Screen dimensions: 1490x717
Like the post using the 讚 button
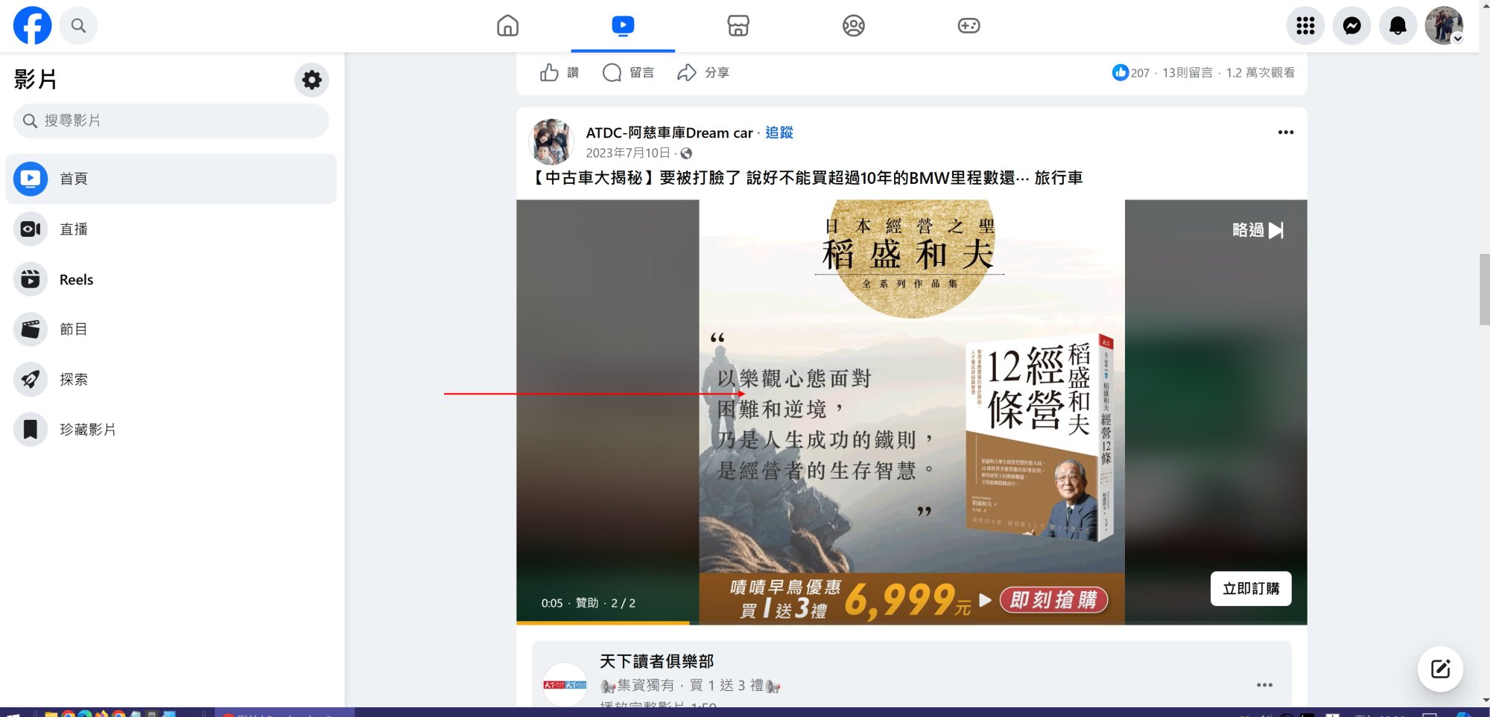pyautogui.click(x=559, y=72)
